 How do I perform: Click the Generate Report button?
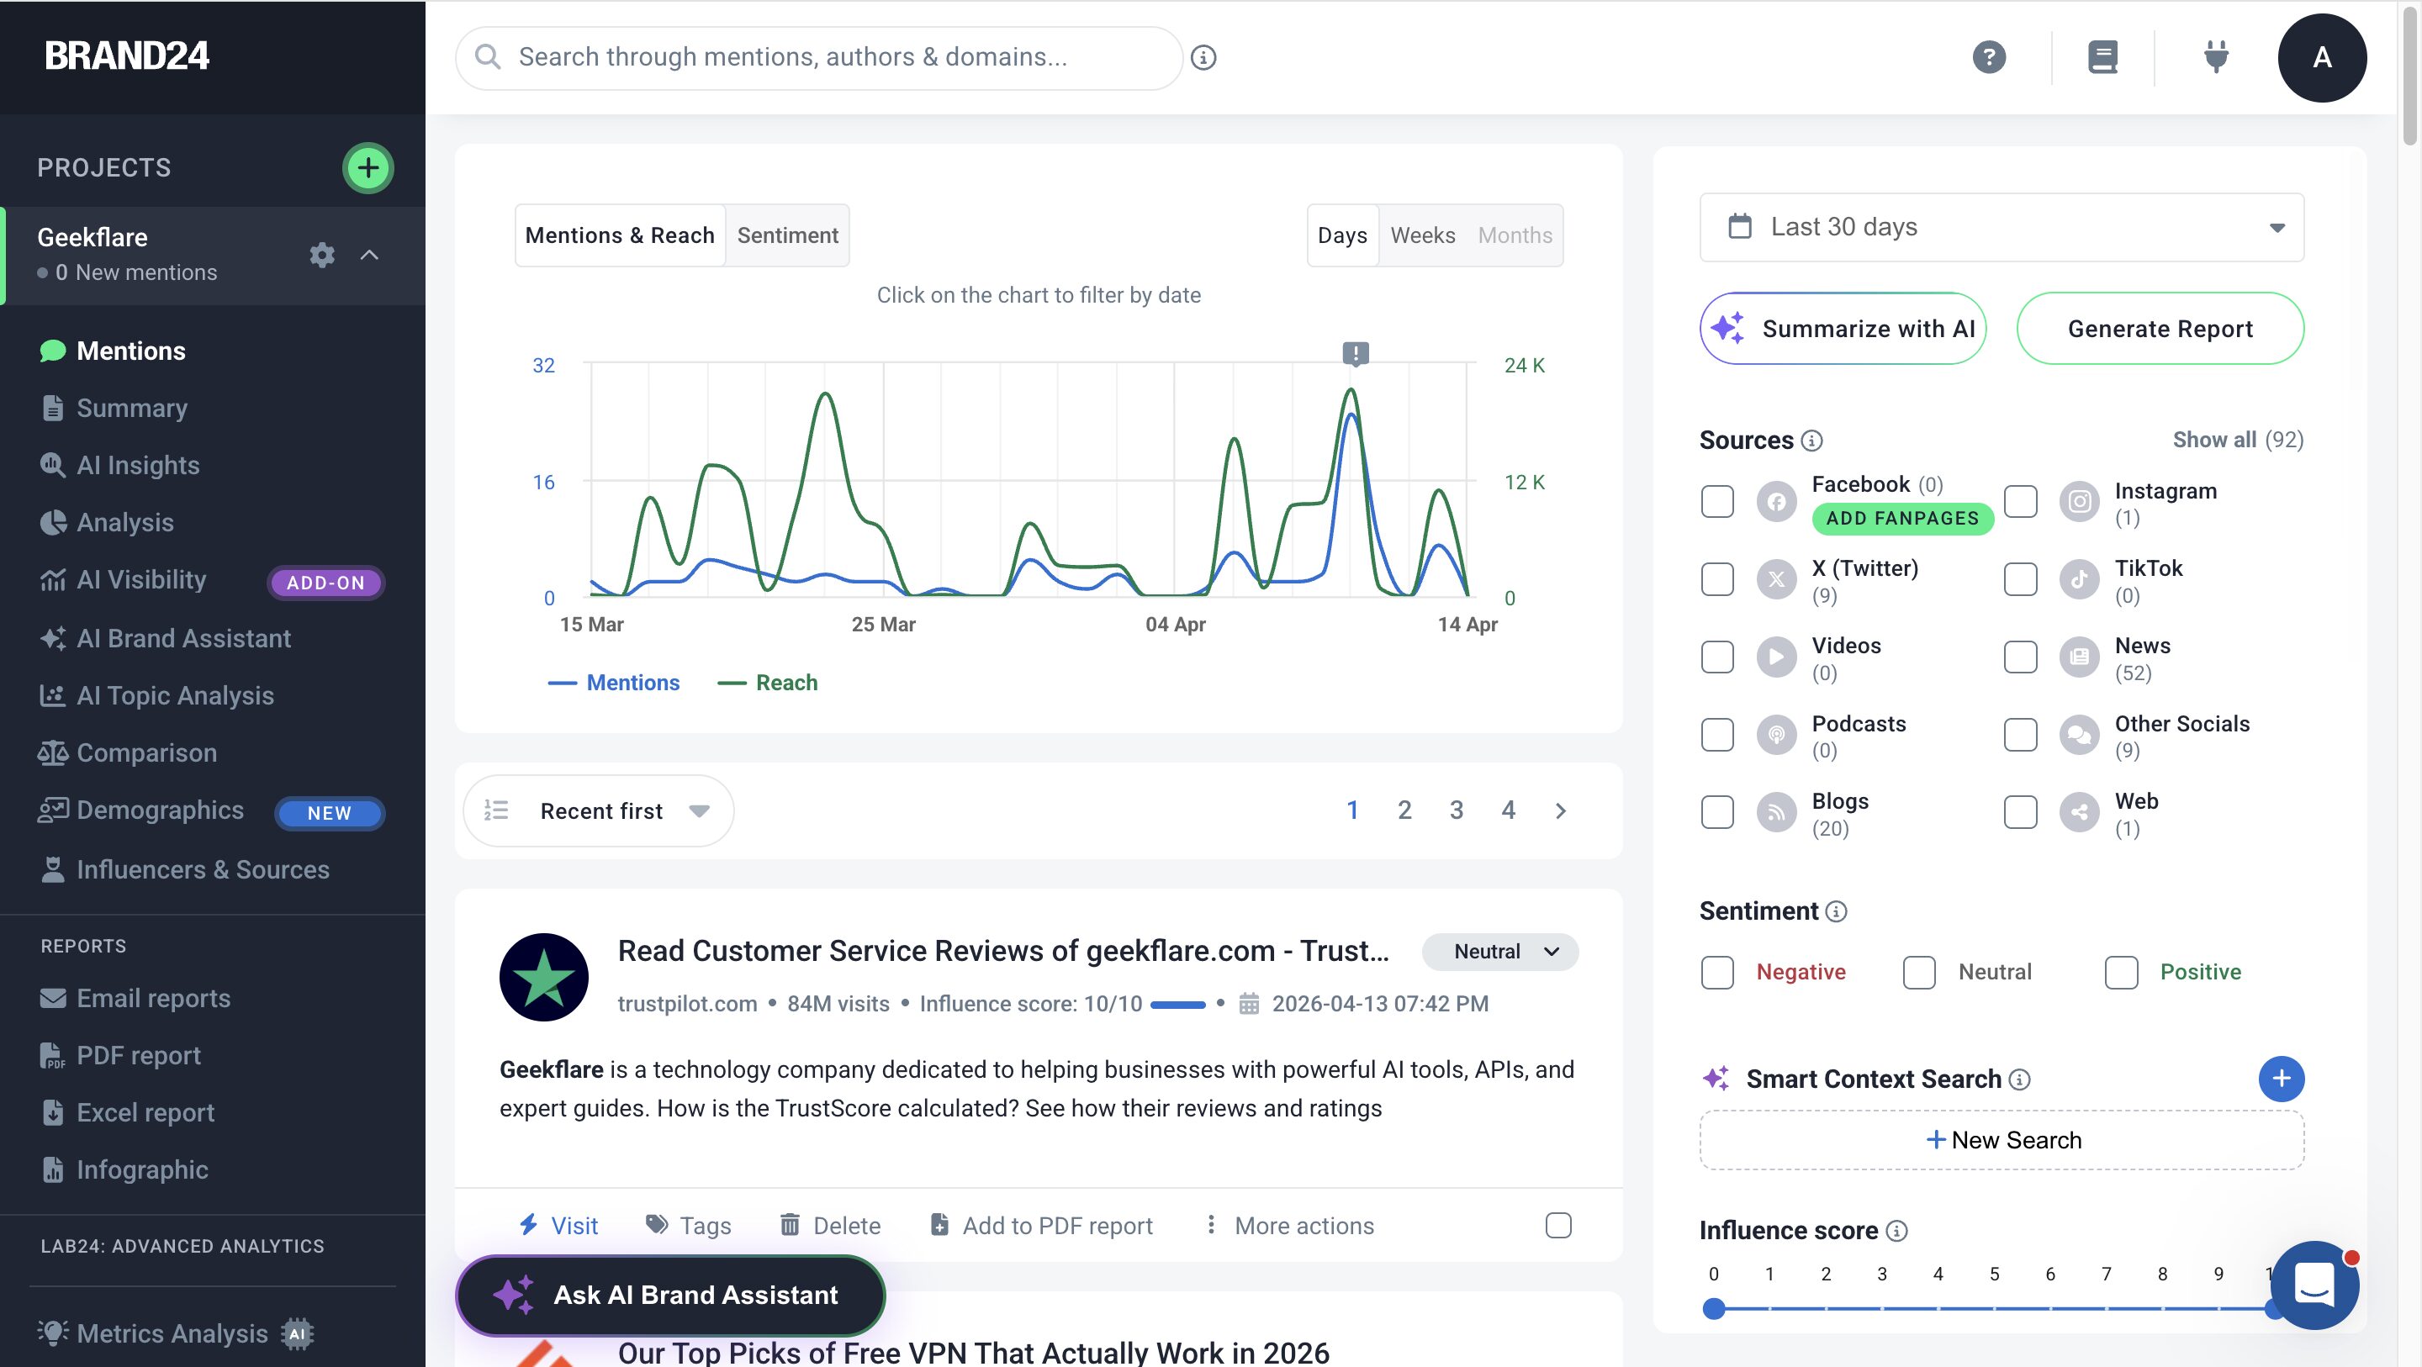tap(2160, 329)
